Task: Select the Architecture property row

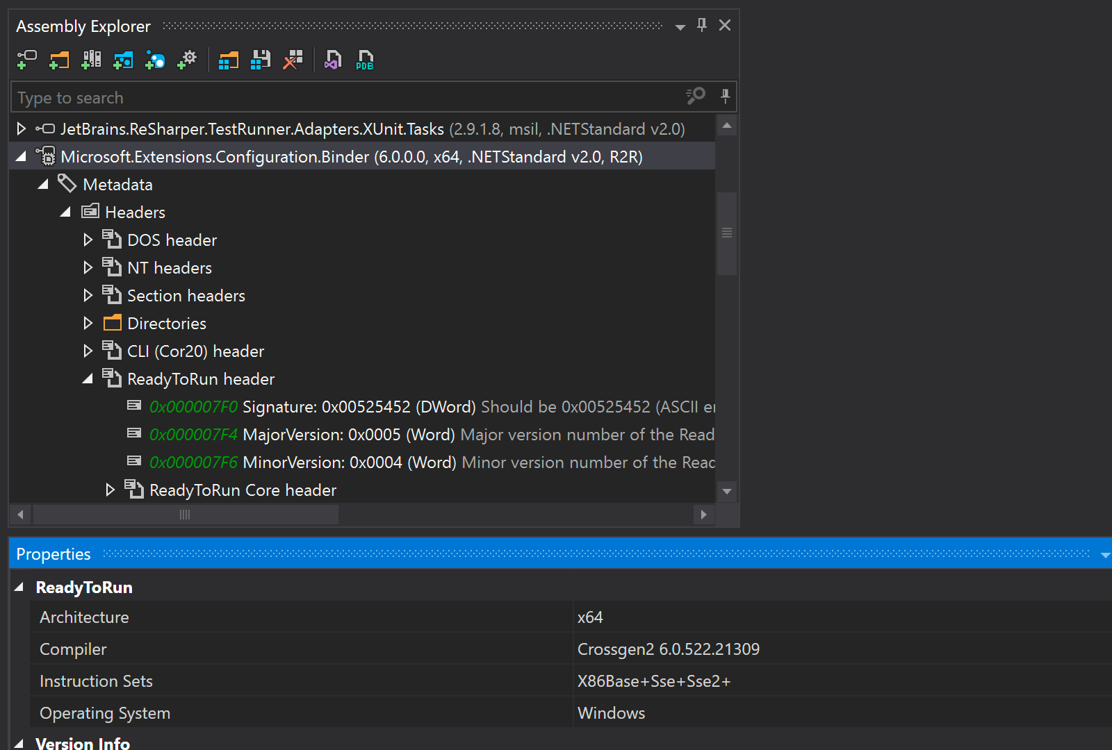Action: tap(570, 617)
